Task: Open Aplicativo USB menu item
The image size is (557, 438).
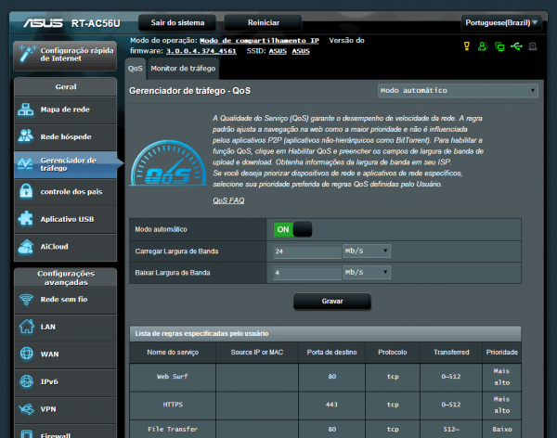Action: [65, 219]
